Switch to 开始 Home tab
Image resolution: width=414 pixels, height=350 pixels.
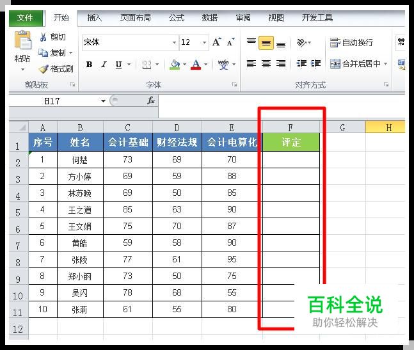tap(61, 18)
